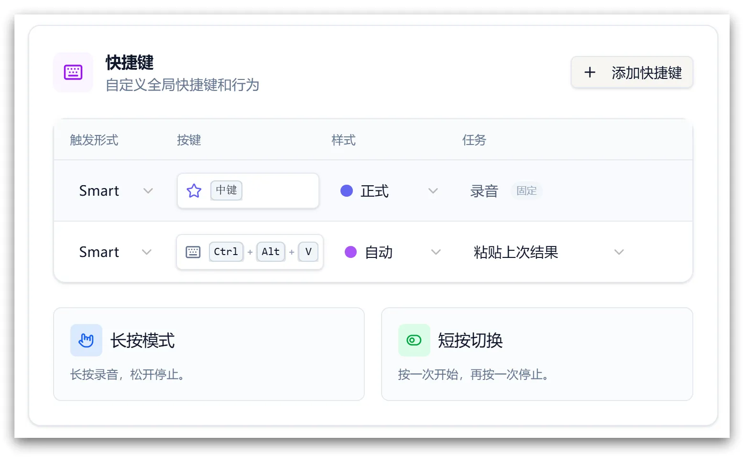Click the purple color dot for 自动
The image size is (744, 457).
coord(350,252)
